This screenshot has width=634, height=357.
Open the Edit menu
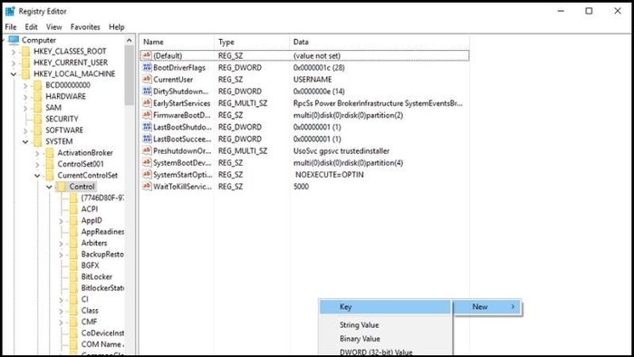click(31, 26)
